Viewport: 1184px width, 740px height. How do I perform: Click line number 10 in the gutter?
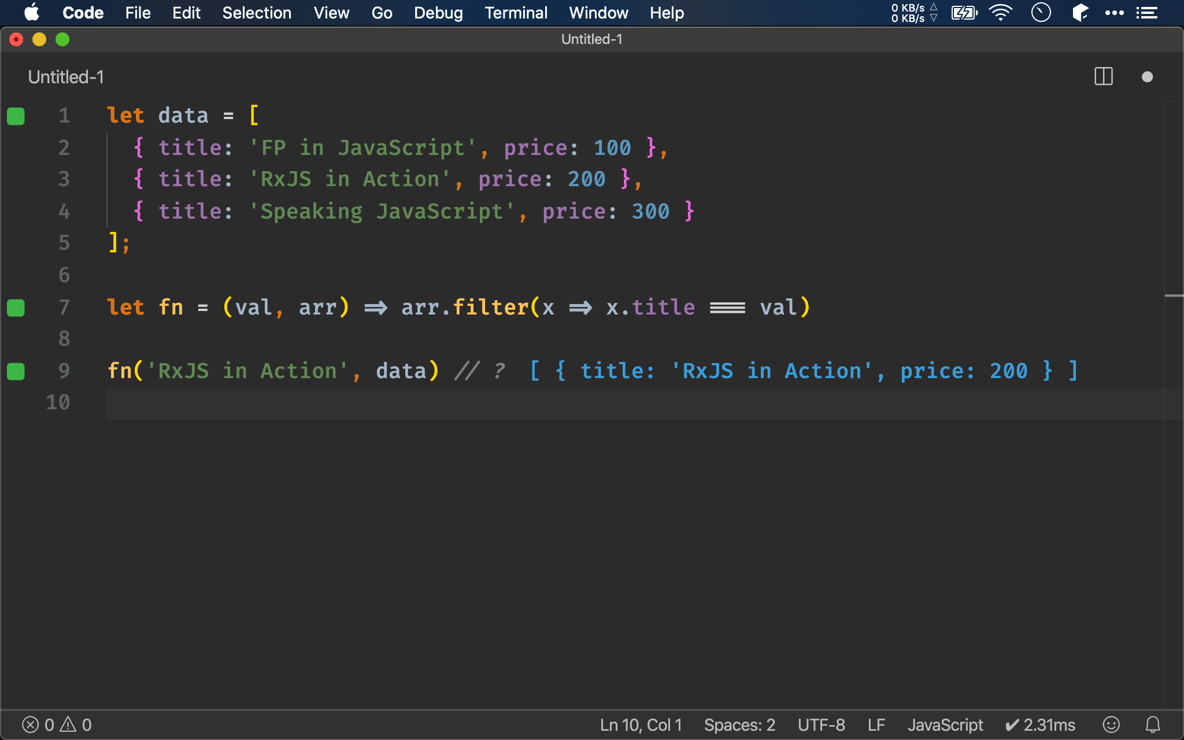point(58,402)
